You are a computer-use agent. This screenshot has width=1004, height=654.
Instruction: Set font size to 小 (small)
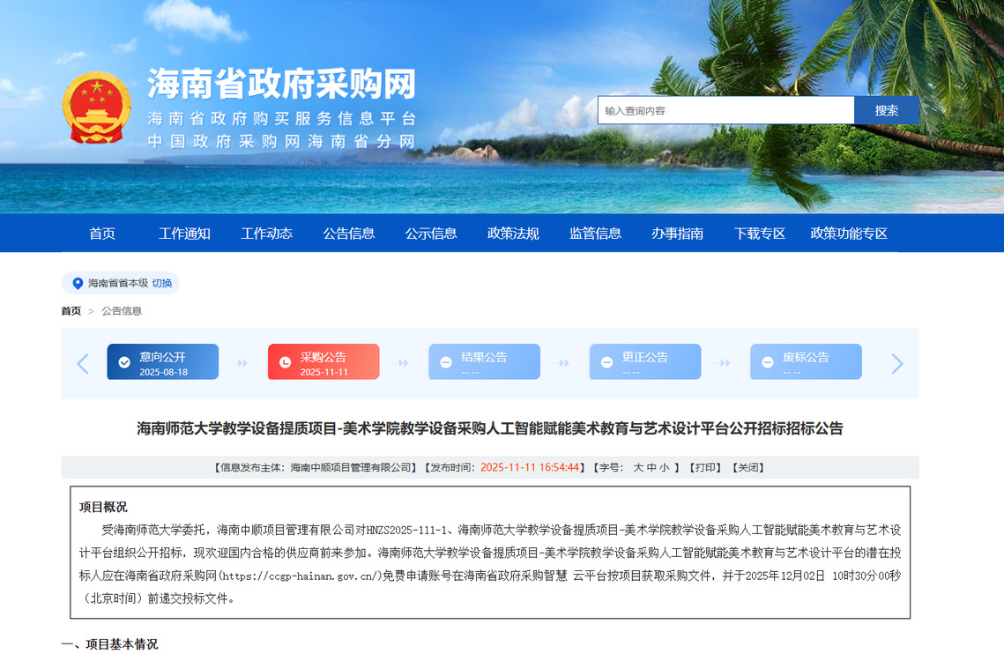coord(665,468)
